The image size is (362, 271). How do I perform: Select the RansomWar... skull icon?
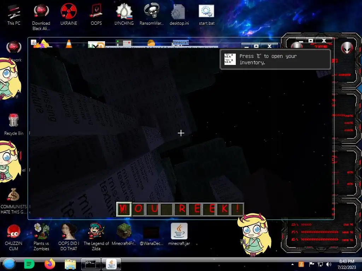click(x=152, y=14)
